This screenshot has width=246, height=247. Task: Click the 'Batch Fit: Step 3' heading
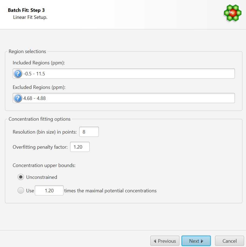click(26, 11)
